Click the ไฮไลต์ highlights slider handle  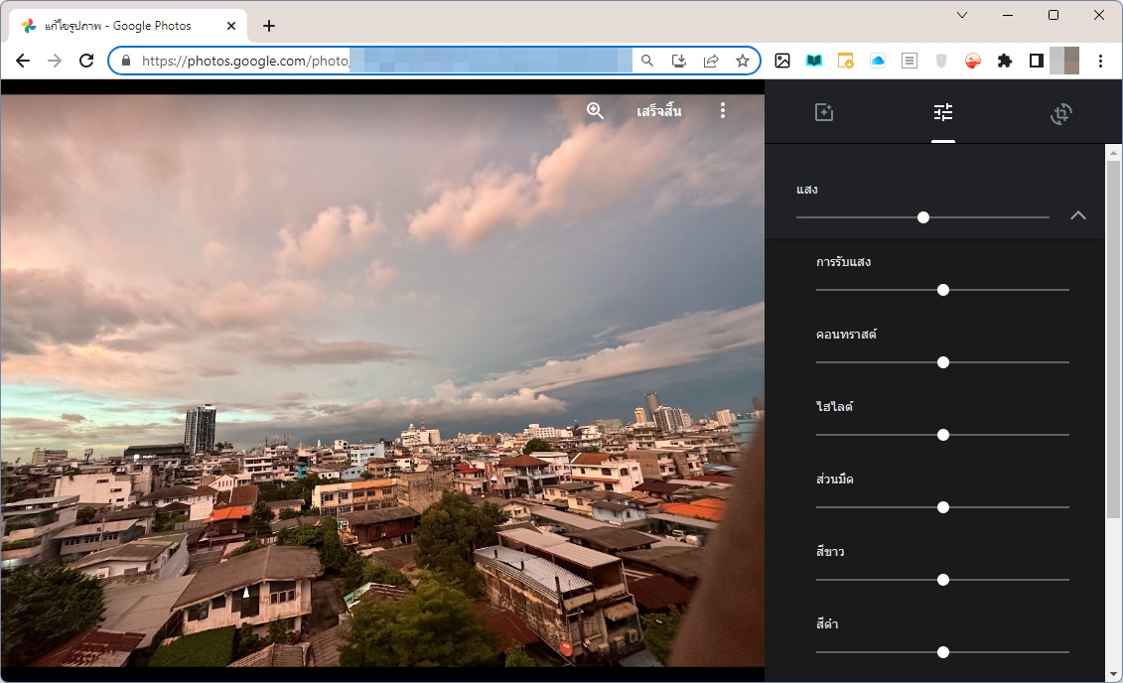[943, 435]
